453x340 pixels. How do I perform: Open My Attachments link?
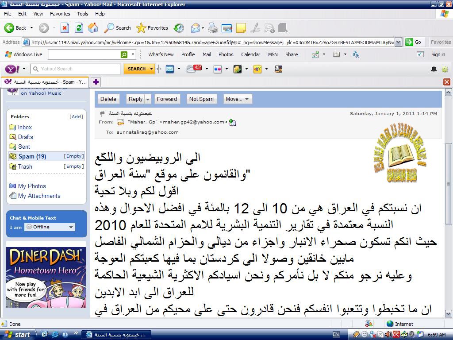coord(39,196)
